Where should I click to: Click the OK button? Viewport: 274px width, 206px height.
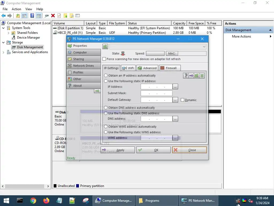pyautogui.click(x=153, y=150)
